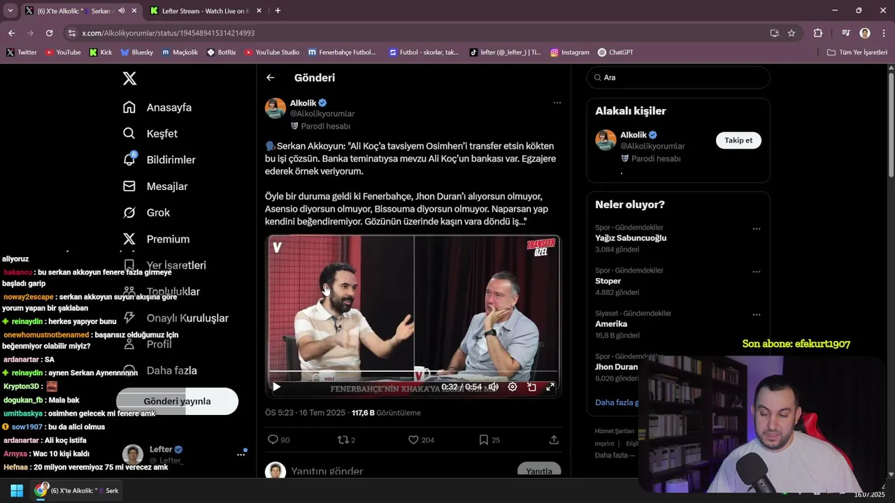Click Alkolik author avatar on post

pos(275,108)
